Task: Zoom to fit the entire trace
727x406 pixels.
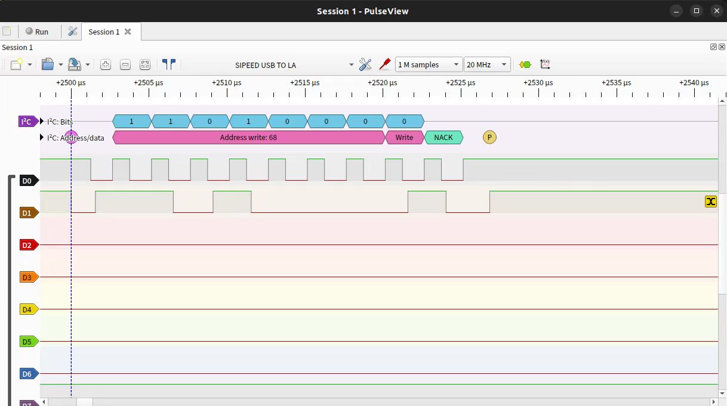Action: (x=145, y=64)
